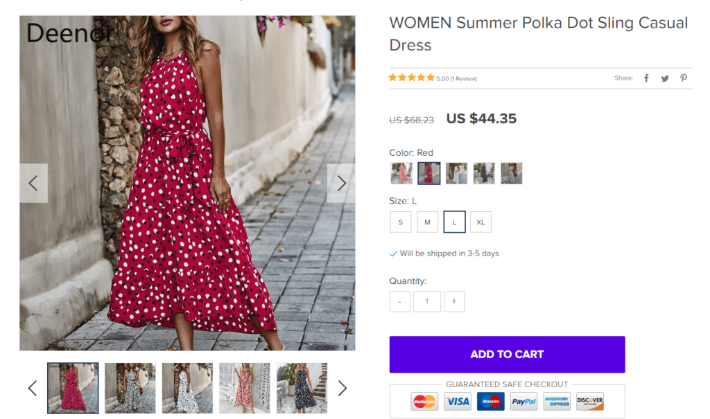
Task: Share product on Twitter
Action: (665, 78)
